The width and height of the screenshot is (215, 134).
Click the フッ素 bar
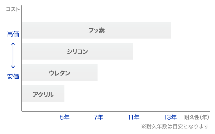pyautogui.click(x=97, y=30)
